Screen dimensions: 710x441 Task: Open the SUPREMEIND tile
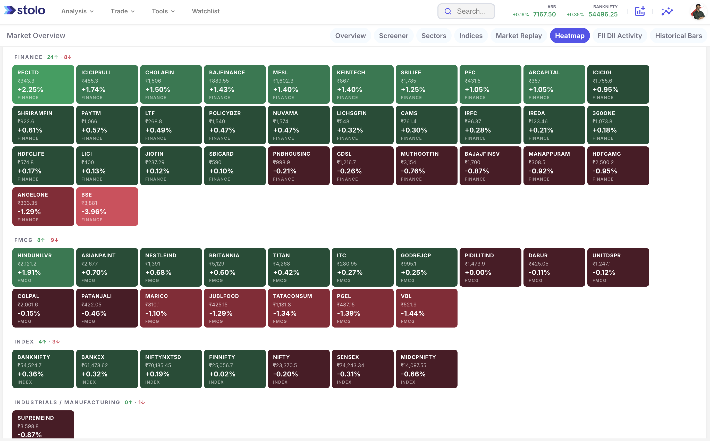coord(43,425)
